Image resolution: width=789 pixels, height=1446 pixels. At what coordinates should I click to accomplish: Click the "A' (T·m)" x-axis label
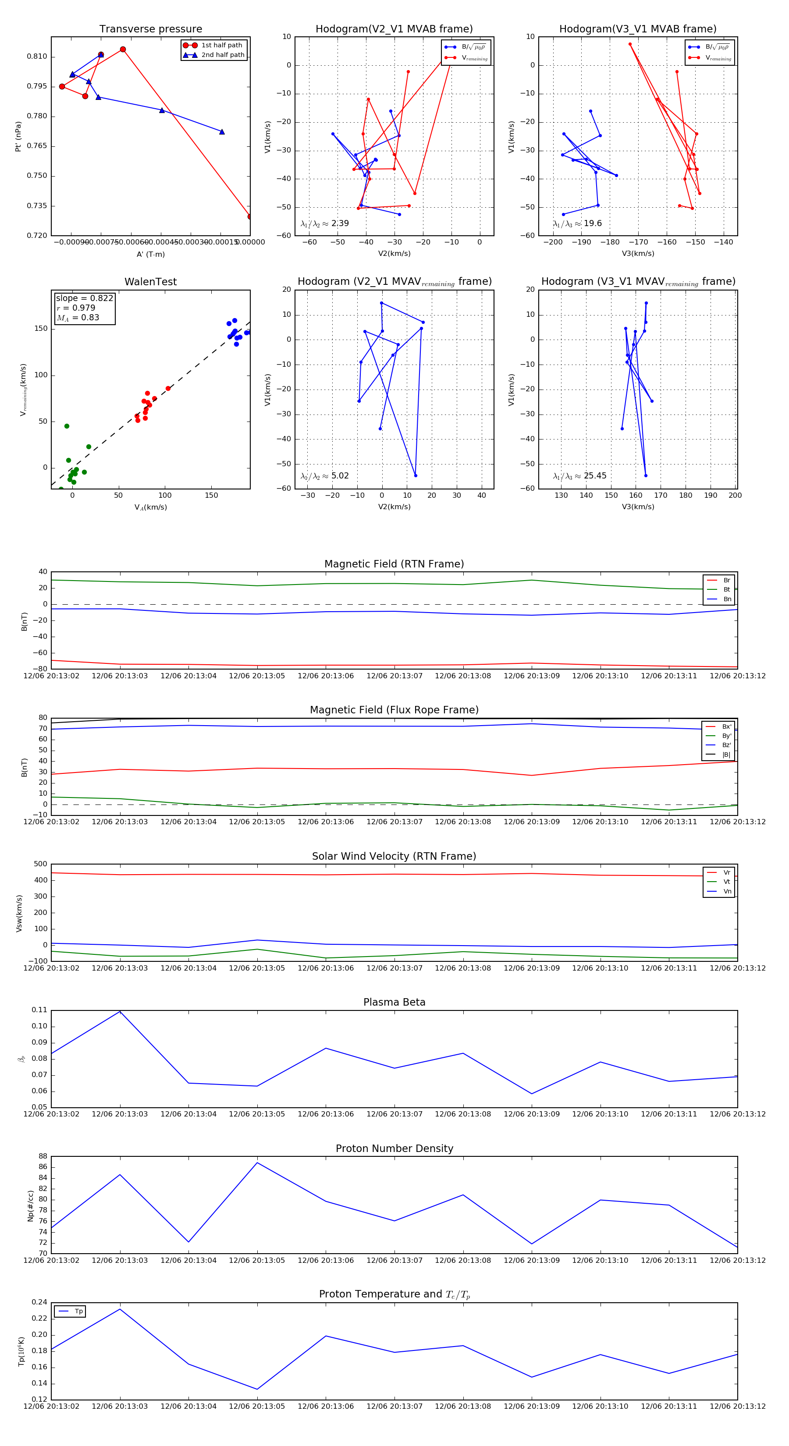click(x=150, y=254)
